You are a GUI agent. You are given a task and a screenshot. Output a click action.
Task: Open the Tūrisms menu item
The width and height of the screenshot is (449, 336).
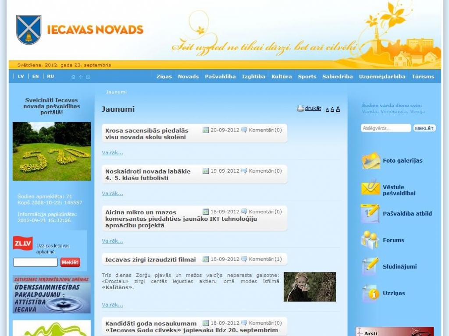point(423,76)
